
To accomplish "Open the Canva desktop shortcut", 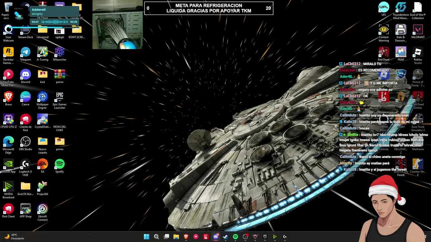I will pos(26,99).
